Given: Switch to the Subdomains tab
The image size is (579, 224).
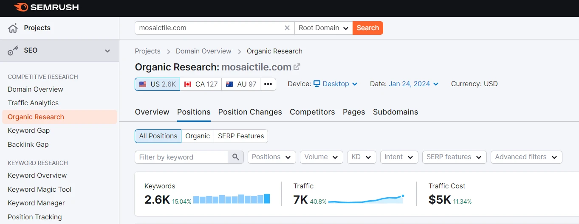Looking at the screenshot, I should 395,112.
